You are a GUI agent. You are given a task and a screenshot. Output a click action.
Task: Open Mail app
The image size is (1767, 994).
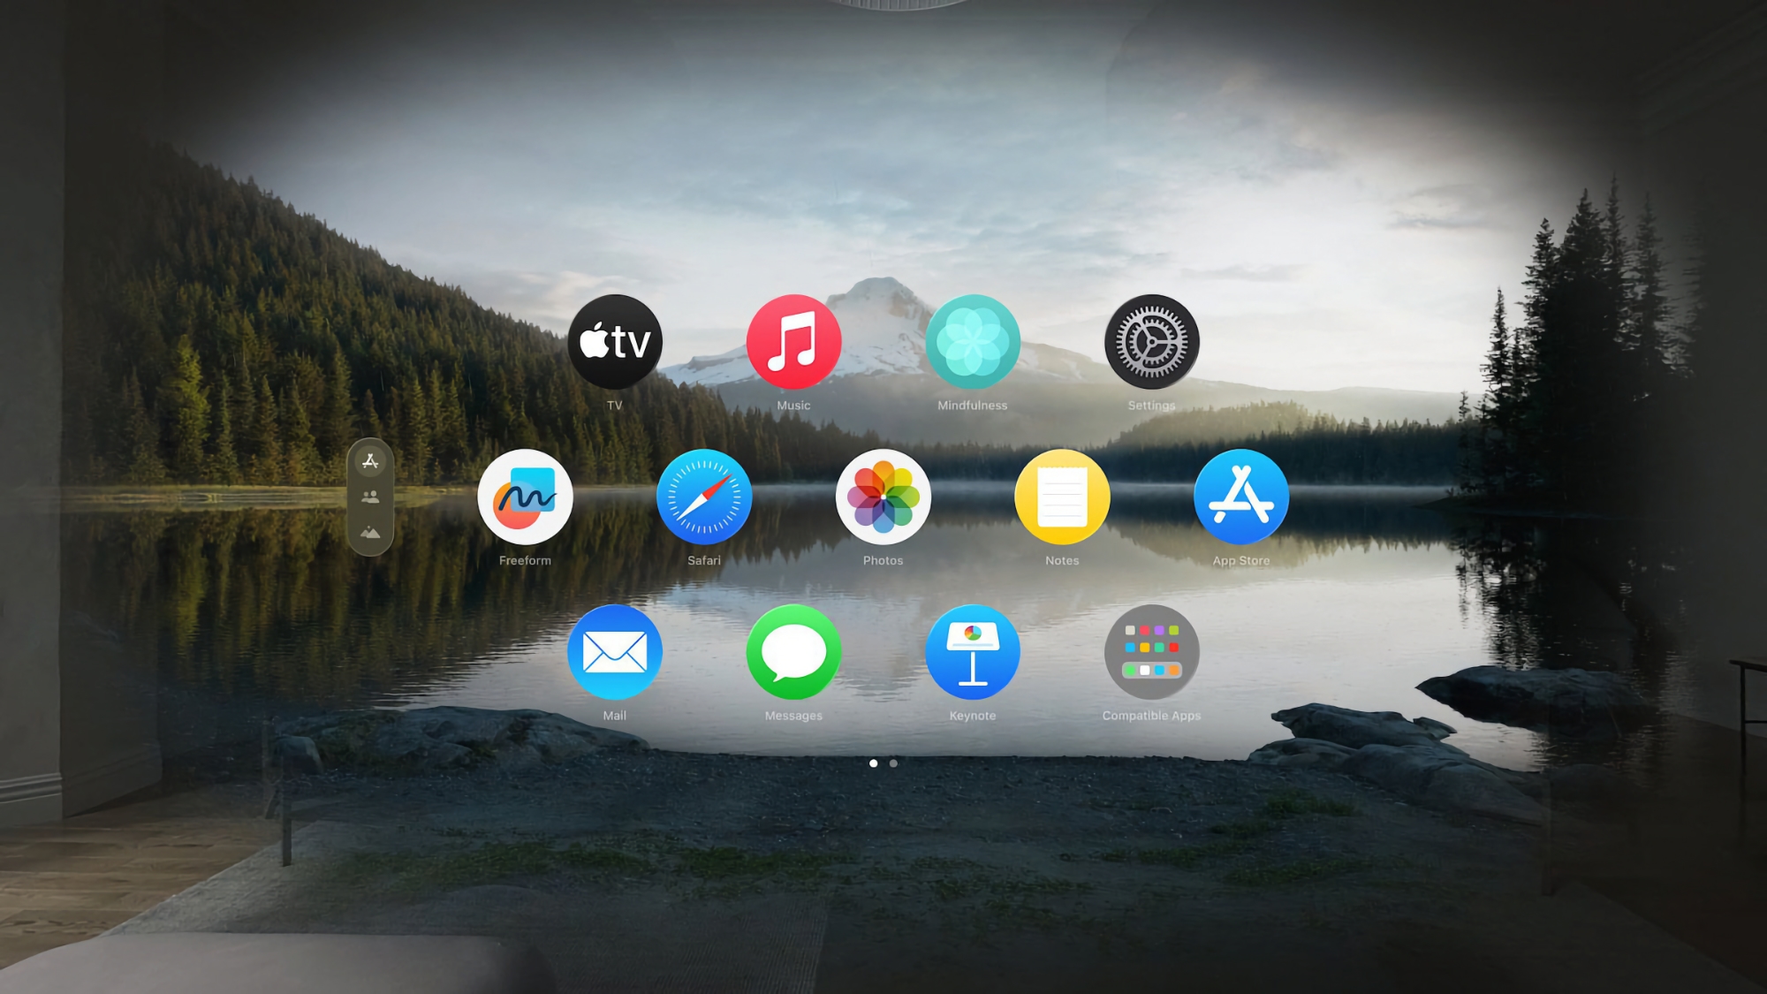coord(614,652)
